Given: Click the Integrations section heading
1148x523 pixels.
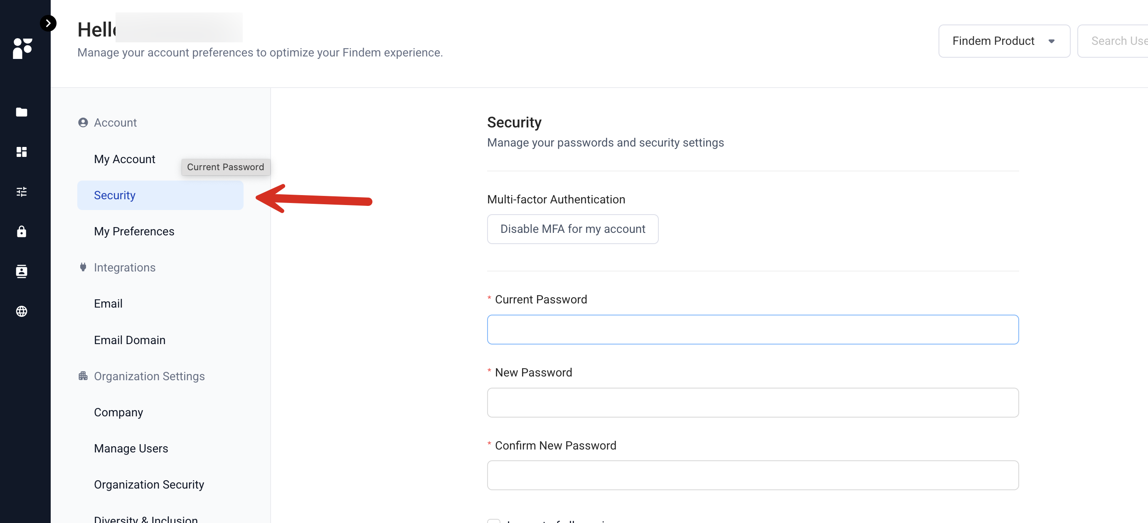Looking at the screenshot, I should click(124, 267).
